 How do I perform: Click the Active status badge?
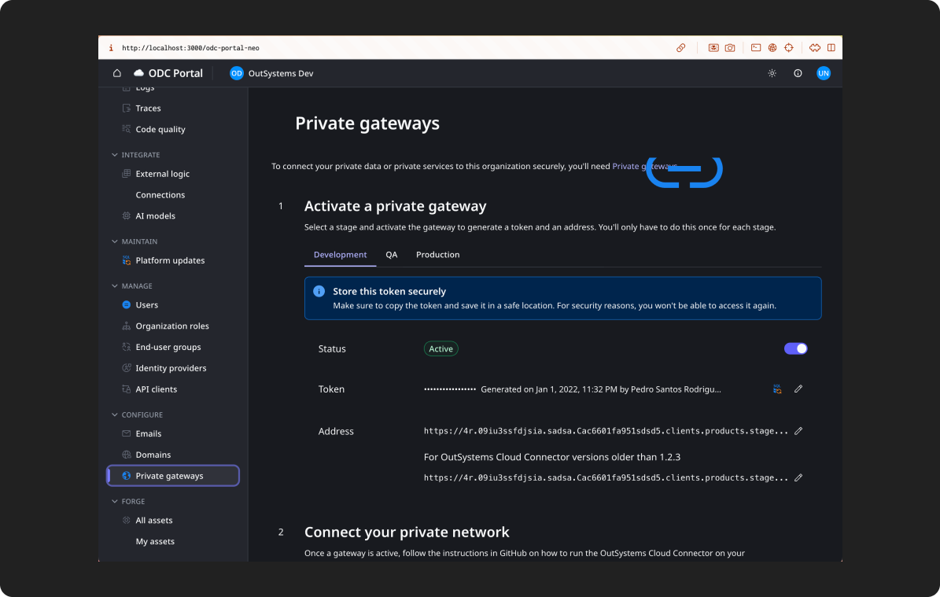(x=441, y=349)
